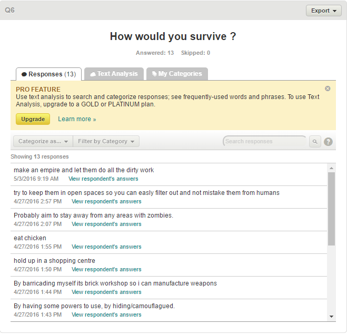Click the 5/3/2016 9:19 AM timestamp
This screenshot has height=334, width=347.
pyautogui.click(x=36, y=179)
